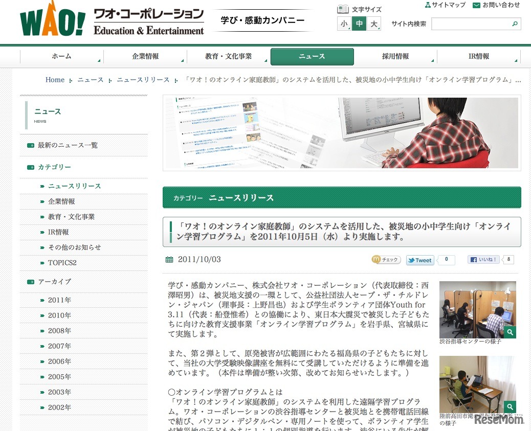Zoom the 渋谷指導センター photo magnifier
The image size is (531, 431).
pos(510,332)
